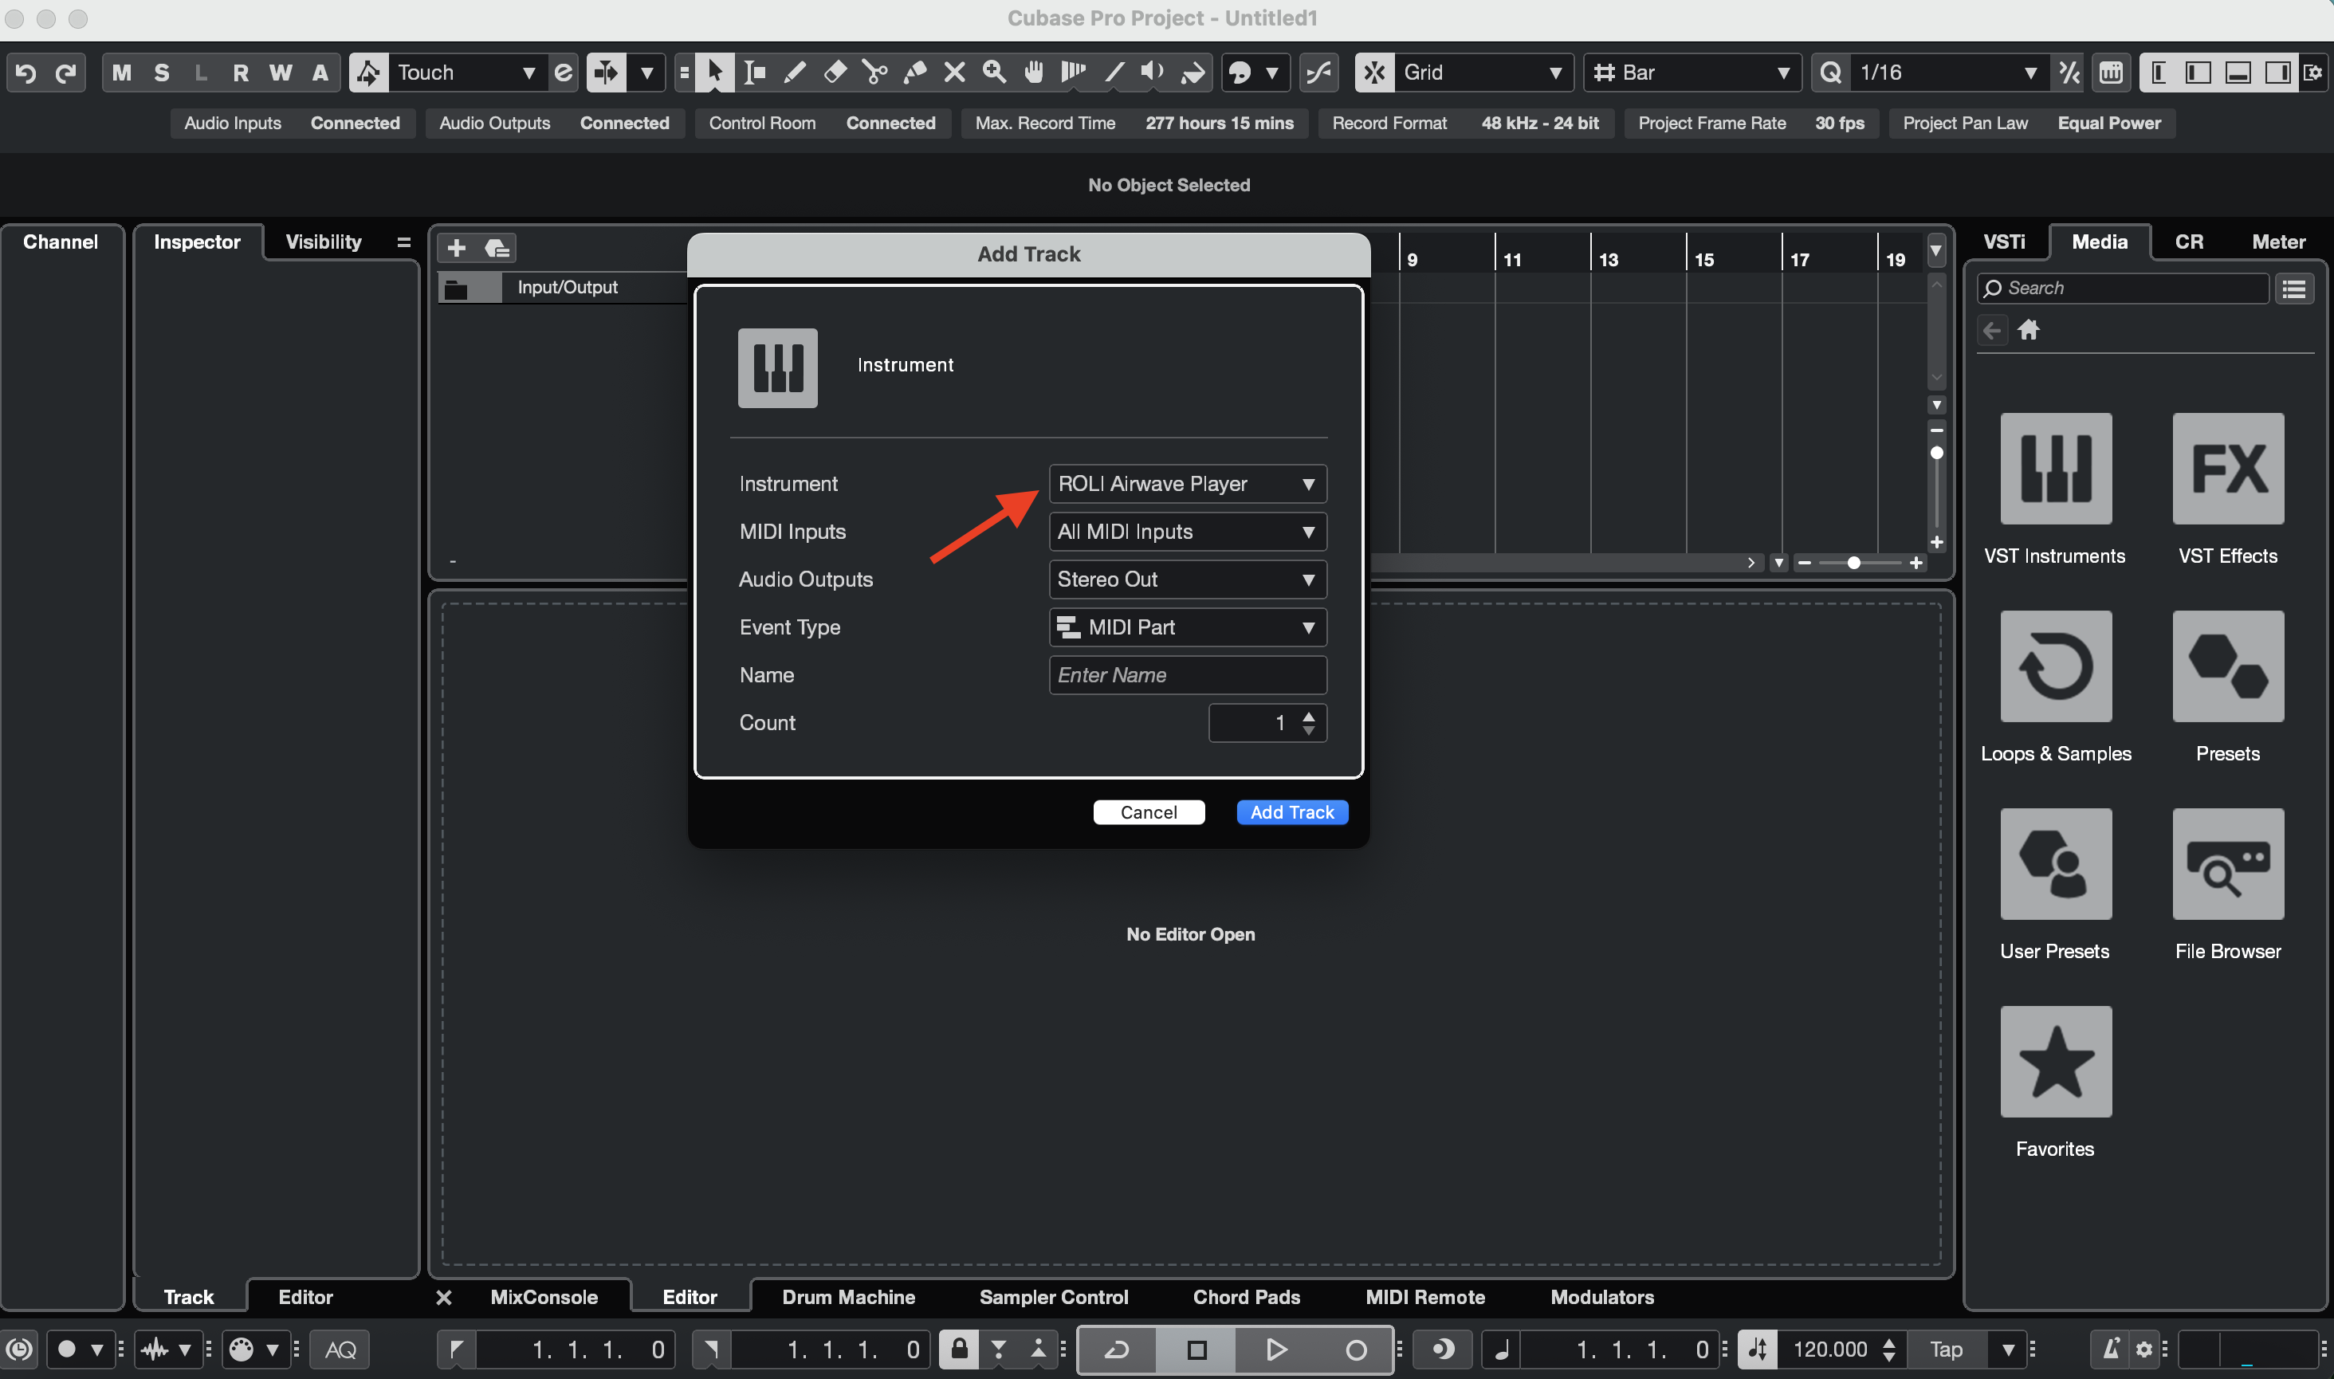Screen dimensions: 2334x1379
Task: Open the MixConsole lower zone tab
Action: click(x=544, y=1297)
